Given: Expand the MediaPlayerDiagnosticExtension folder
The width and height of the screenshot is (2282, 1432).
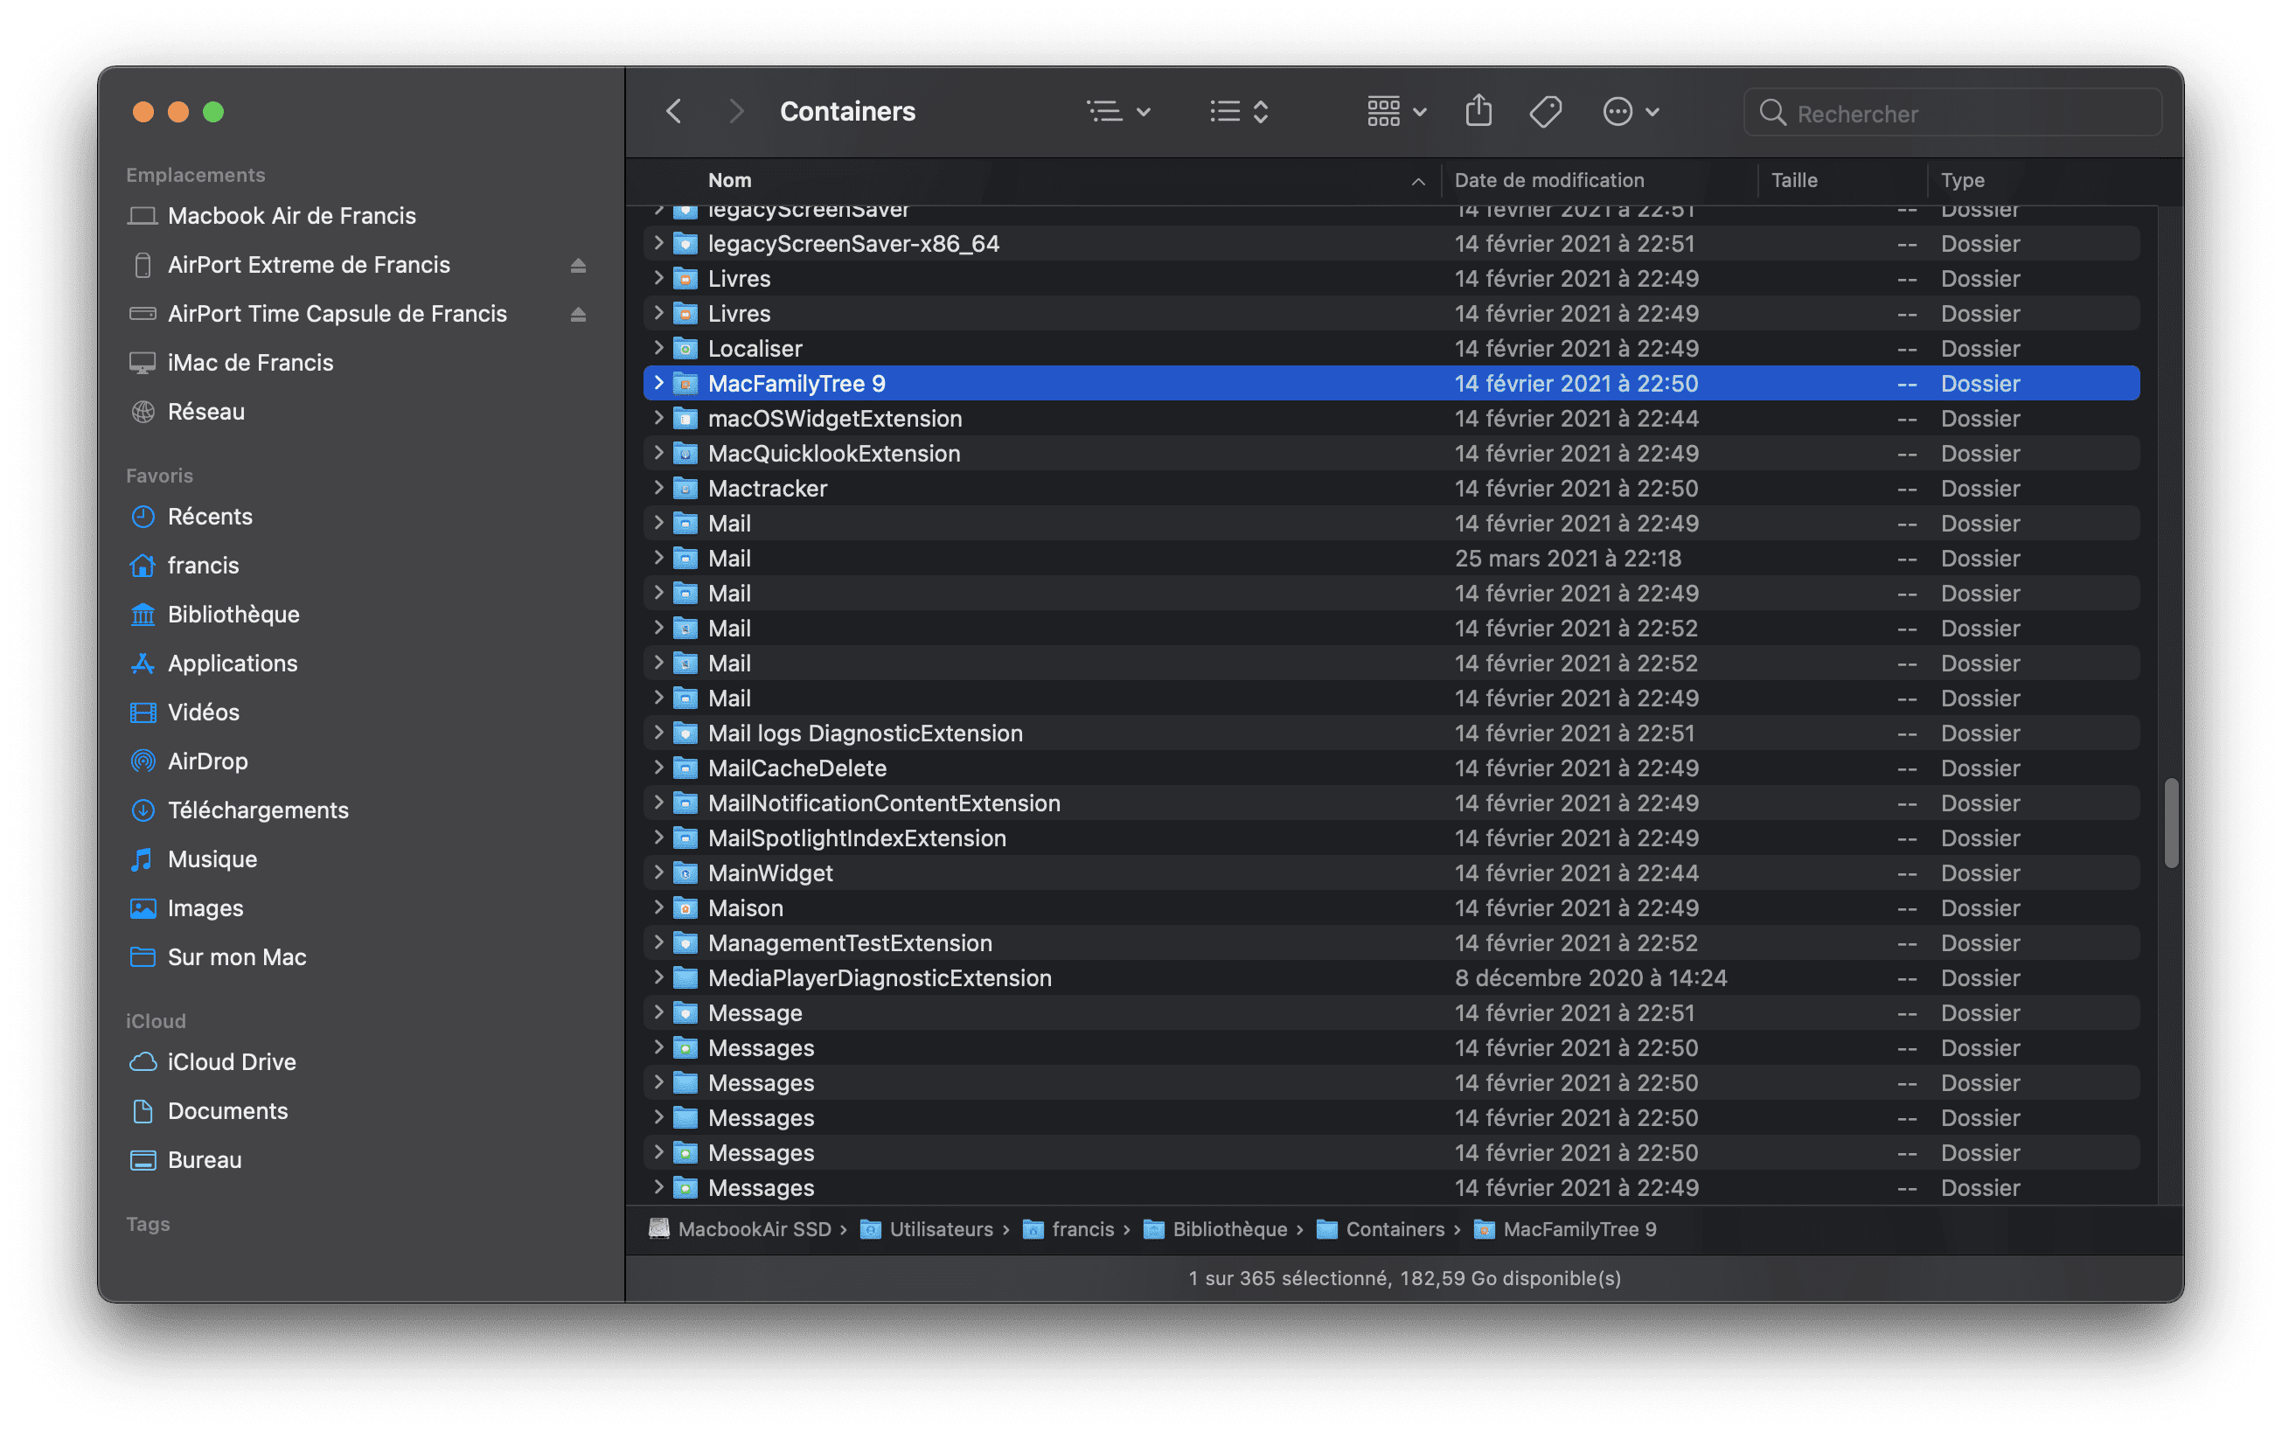Looking at the screenshot, I should [658, 978].
